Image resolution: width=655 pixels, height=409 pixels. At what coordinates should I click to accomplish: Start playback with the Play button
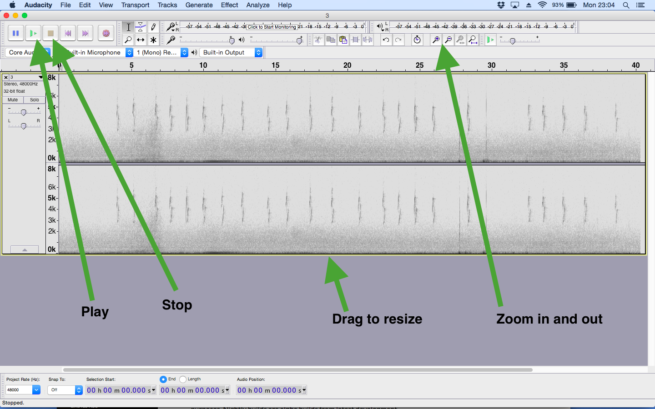click(x=33, y=33)
